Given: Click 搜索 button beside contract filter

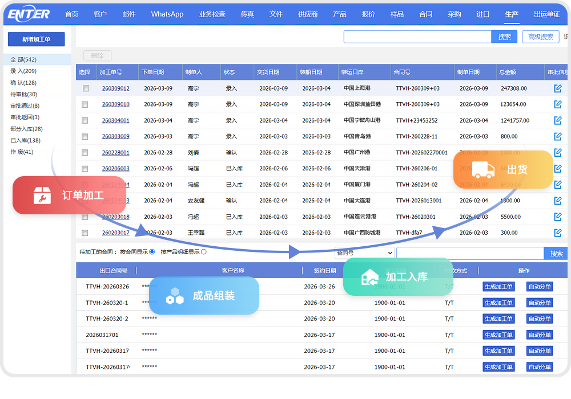Looking at the screenshot, I should 556,253.
